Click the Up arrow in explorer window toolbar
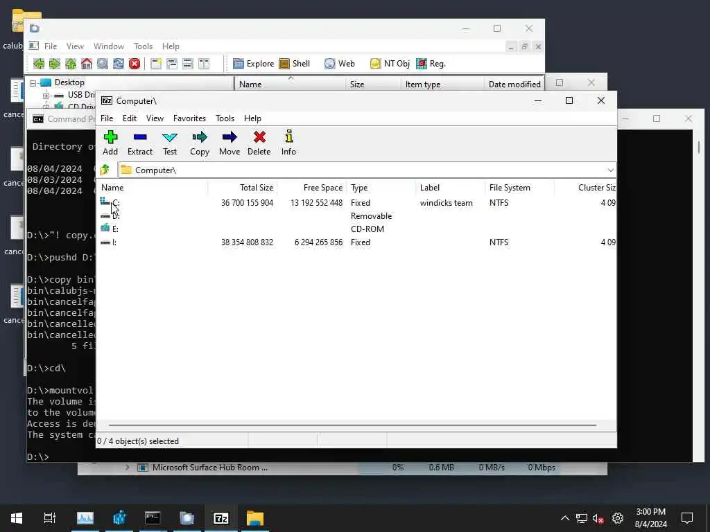Image resolution: width=710 pixels, height=532 pixels. tap(71, 64)
